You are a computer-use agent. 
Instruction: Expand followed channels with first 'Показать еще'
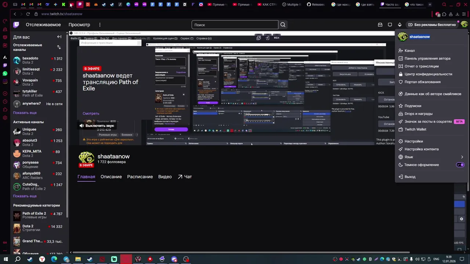point(25,113)
